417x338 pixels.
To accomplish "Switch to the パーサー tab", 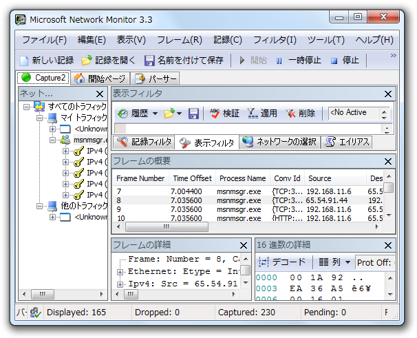I will pos(155,78).
